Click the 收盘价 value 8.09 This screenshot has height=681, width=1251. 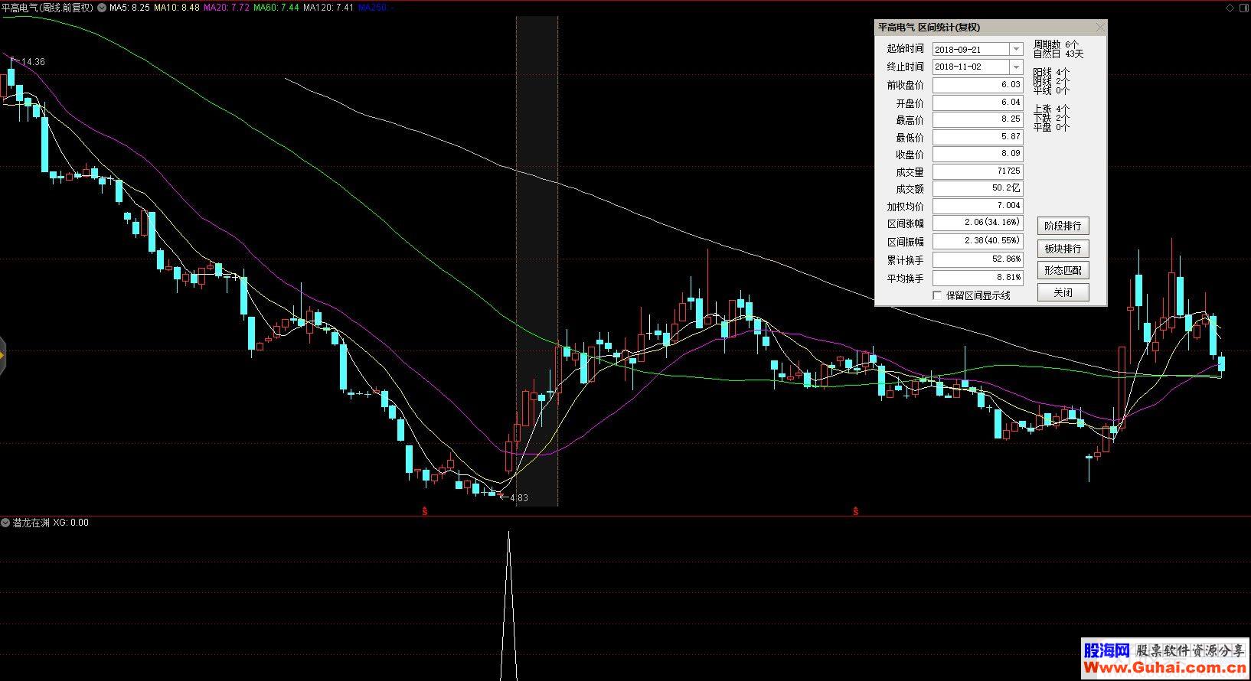(x=978, y=154)
